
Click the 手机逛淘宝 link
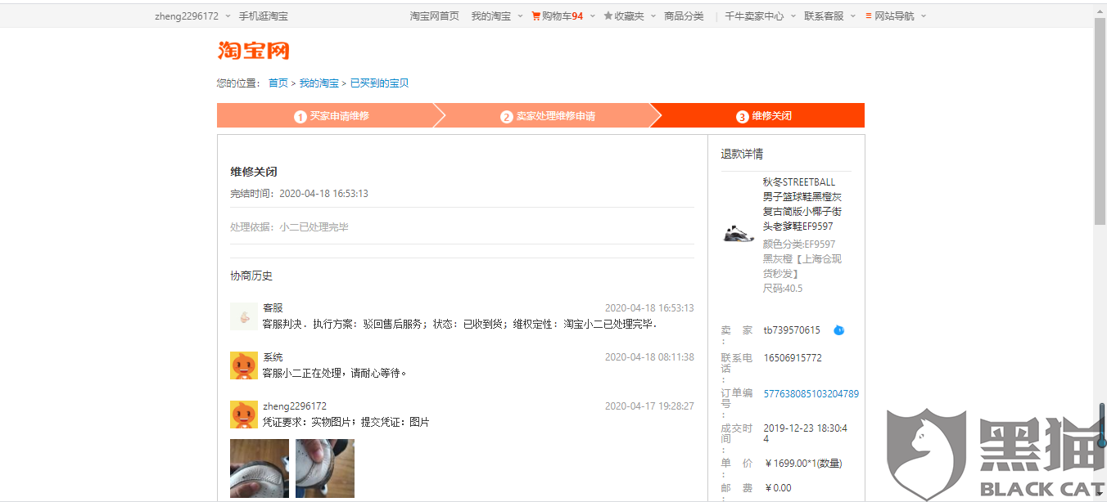pos(264,16)
